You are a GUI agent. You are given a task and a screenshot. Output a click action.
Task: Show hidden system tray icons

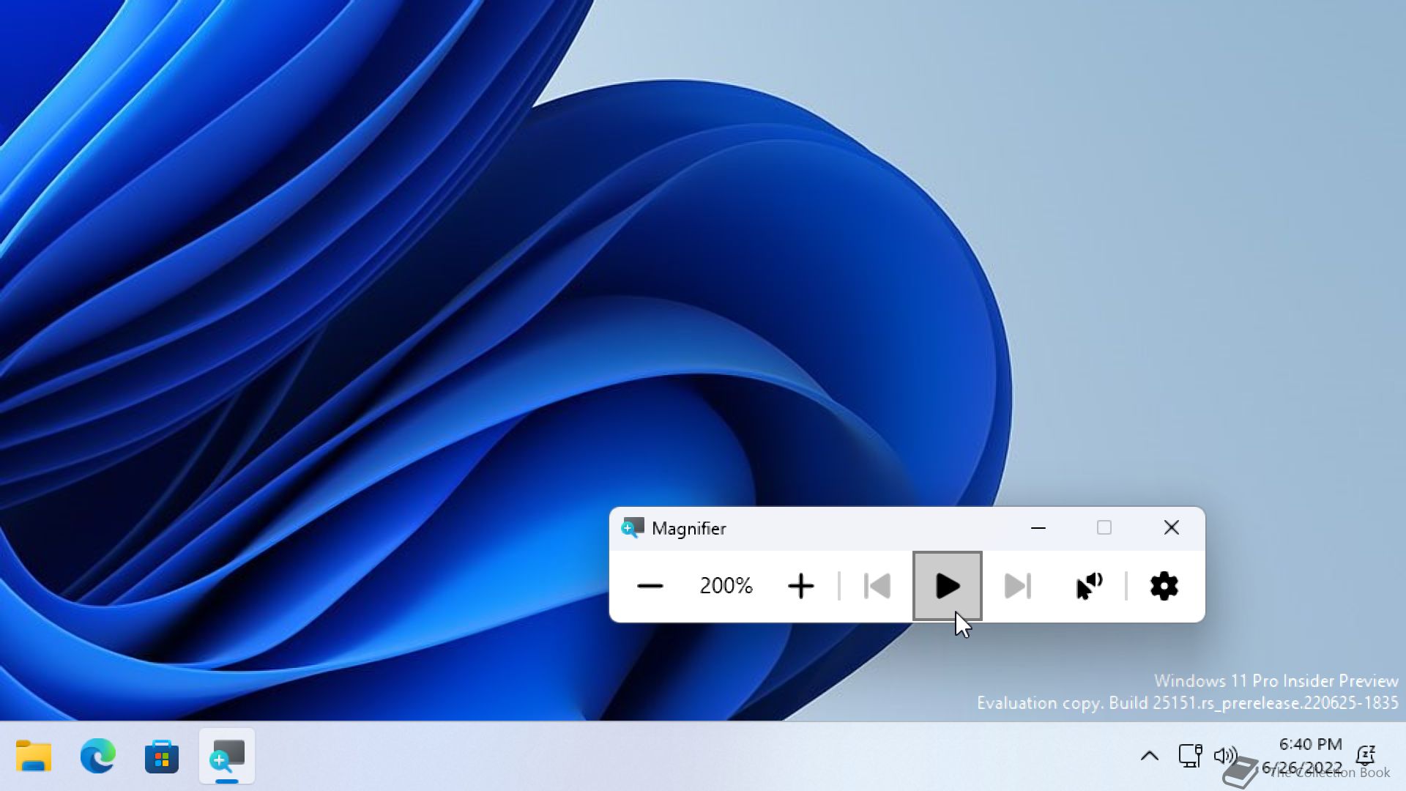coord(1150,756)
